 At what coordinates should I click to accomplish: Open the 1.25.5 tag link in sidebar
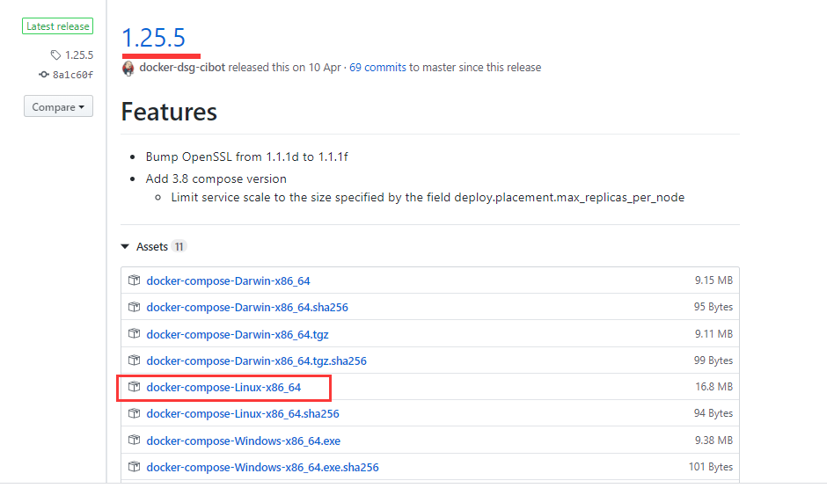[x=79, y=55]
